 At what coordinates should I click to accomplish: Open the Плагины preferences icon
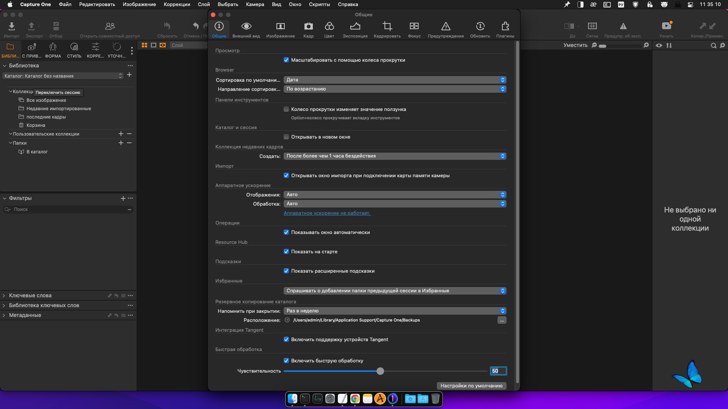click(x=505, y=30)
